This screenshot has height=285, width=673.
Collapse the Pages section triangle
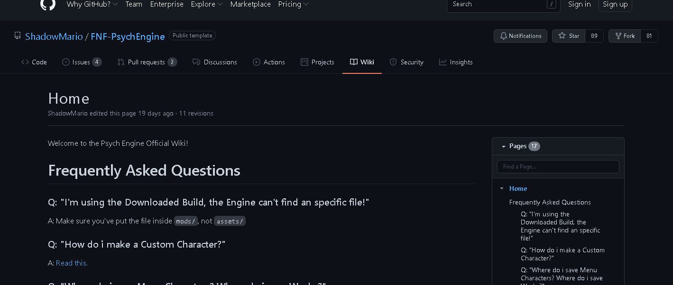point(504,147)
